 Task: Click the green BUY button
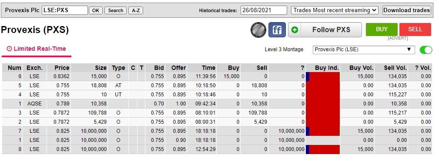coord(382,30)
